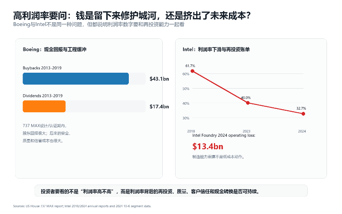Select the 2024 data point on the line
Image resolution: width=342 pixels, height=214 pixels.
tap(303, 114)
